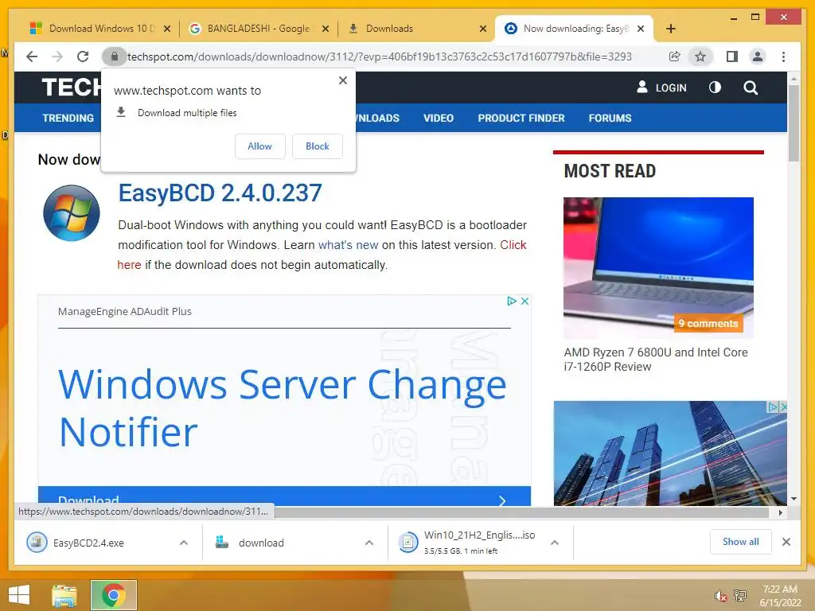Screen dimensions: 815x611
Task: Click the browser forward arrow
Action: 57,56
